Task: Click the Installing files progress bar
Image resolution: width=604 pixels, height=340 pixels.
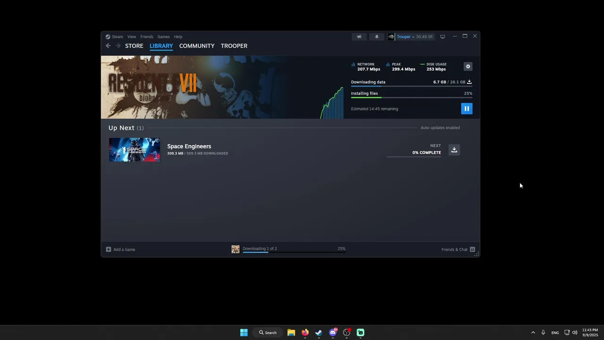Action: click(x=411, y=98)
